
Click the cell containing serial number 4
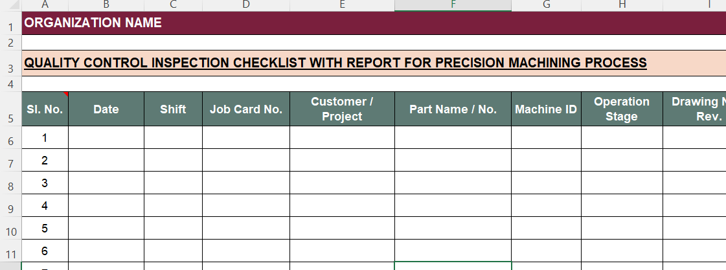coord(45,206)
